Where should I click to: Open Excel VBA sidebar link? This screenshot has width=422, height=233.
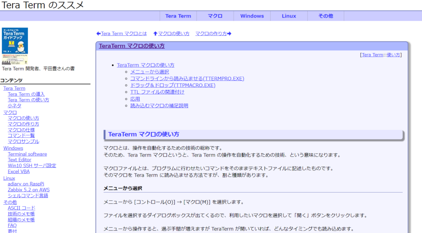coord(19,172)
